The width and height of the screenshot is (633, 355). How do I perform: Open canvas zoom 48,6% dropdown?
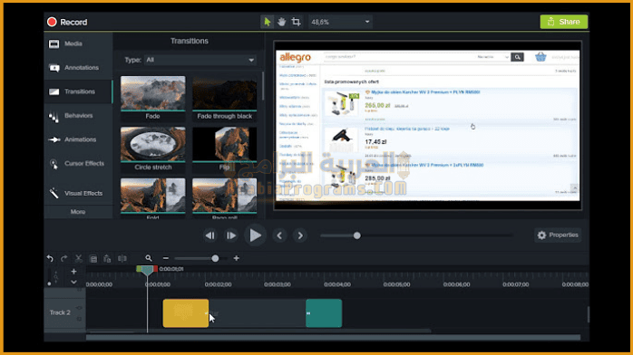340,22
